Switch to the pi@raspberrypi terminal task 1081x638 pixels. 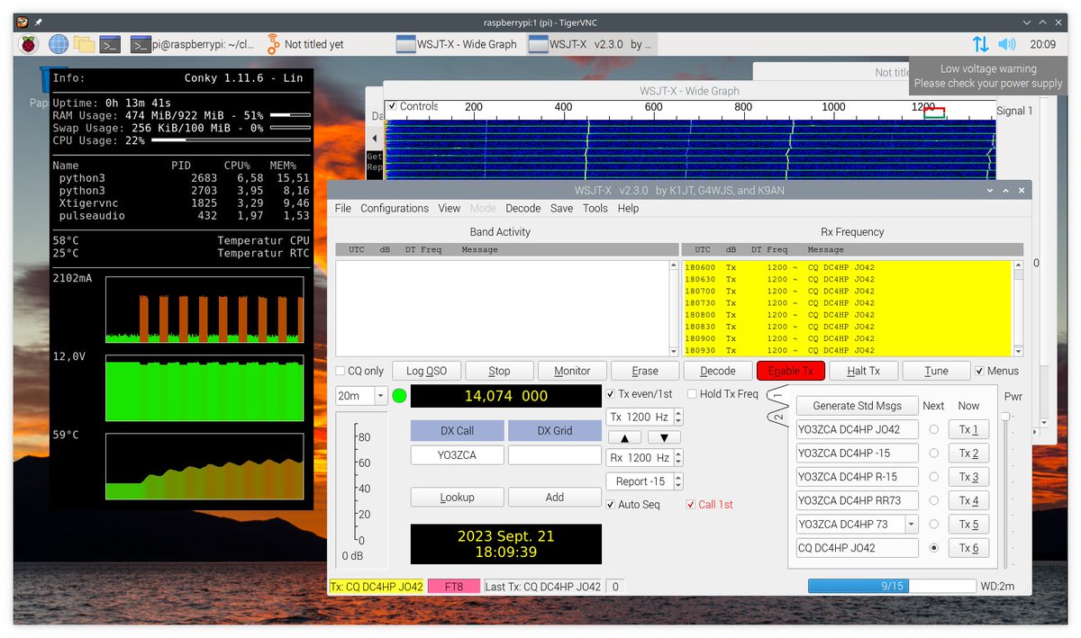click(x=192, y=44)
